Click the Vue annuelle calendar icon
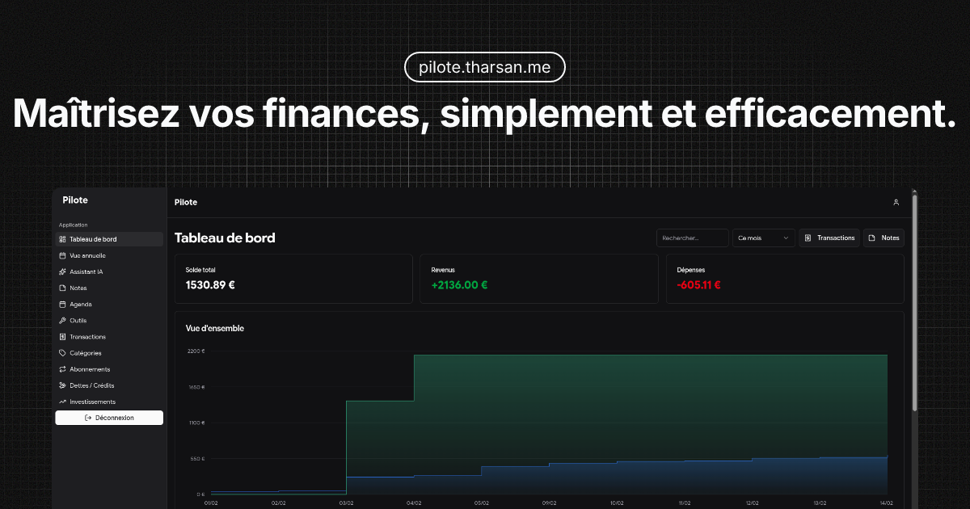The height and width of the screenshot is (509, 970). tap(62, 255)
